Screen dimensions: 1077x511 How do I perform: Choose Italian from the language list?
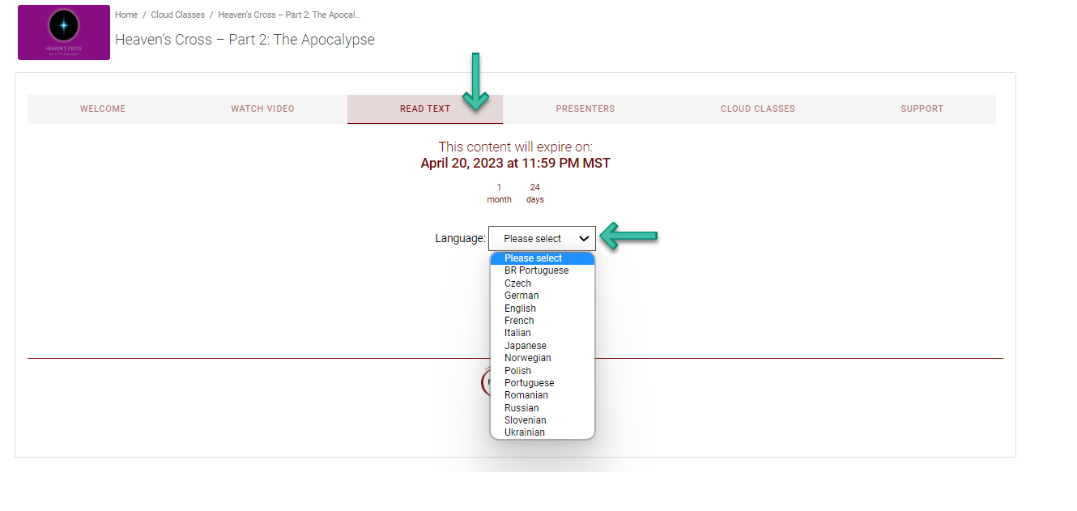click(x=543, y=333)
